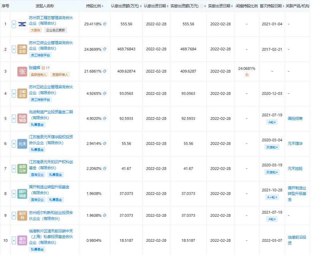The height and width of the screenshot is (255, 312).
Task: Expand the 苏州立屹企业管理咨询合伙 row
Action: point(14,93)
